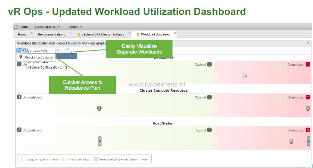
Task: Click the Host System Optimal badge 0
Action: [x=209, y=130]
